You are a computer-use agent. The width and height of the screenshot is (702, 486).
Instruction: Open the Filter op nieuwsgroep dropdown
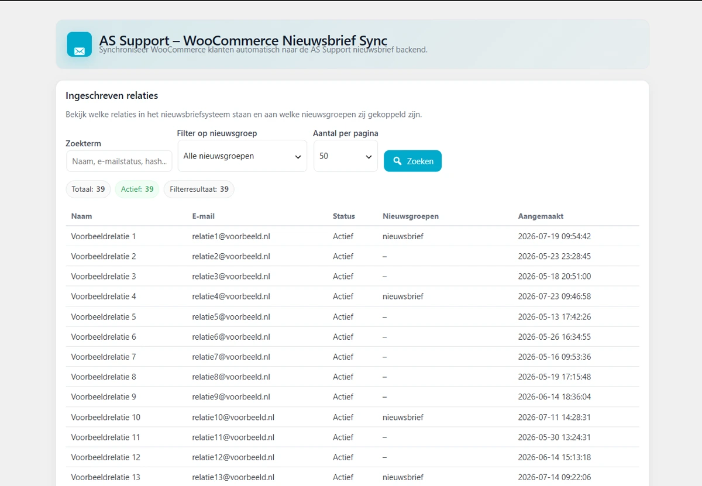point(242,156)
